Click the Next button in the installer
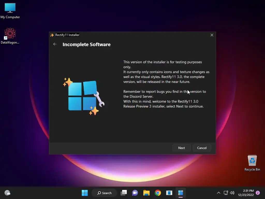The image size is (265, 199). click(x=181, y=148)
